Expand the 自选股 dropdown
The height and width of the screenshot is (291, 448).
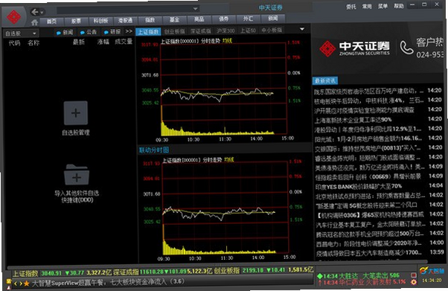[x=21, y=33]
